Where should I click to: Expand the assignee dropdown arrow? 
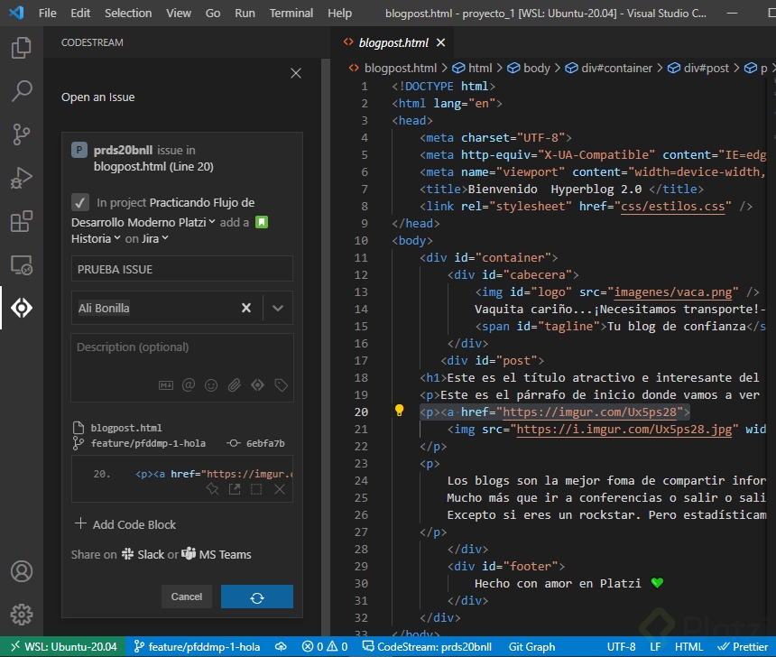tap(278, 308)
